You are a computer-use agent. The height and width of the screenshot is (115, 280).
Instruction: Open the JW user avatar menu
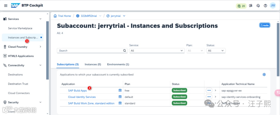tap(273, 5)
